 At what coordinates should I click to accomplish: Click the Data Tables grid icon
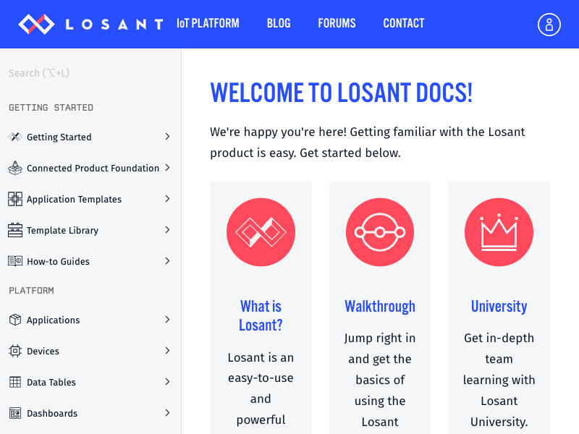coord(15,382)
